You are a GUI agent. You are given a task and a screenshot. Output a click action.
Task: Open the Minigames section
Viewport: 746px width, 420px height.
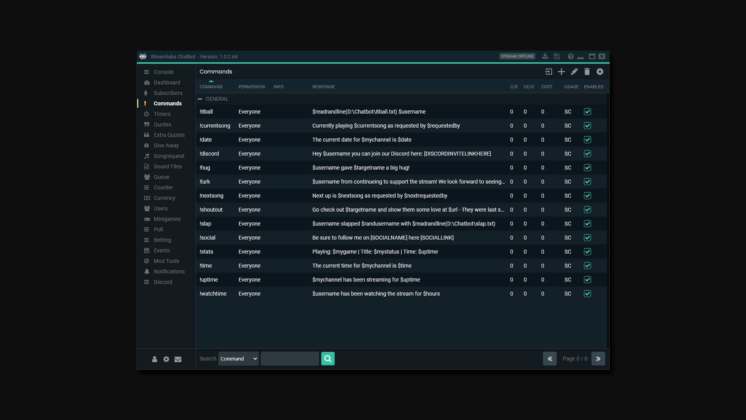point(167,219)
